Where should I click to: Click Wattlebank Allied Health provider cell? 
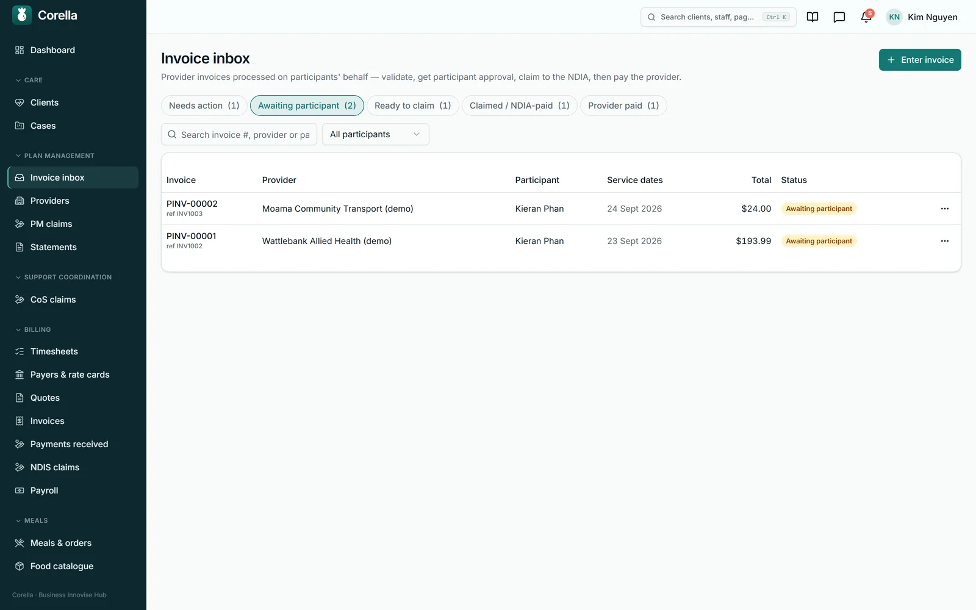(x=327, y=241)
